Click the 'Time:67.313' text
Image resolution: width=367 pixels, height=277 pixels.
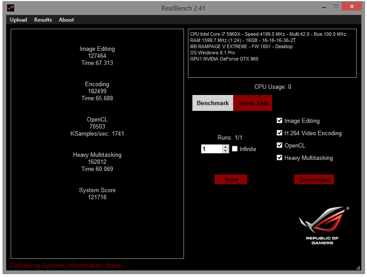97,63
